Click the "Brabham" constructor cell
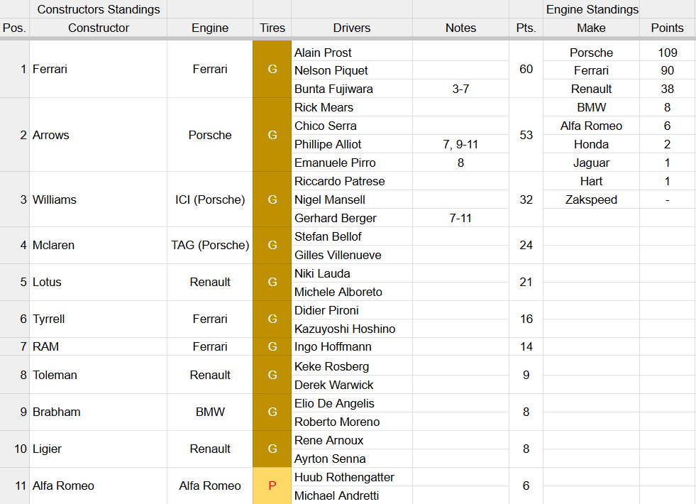Image resolution: width=696 pixels, height=504 pixels. pos(99,412)
